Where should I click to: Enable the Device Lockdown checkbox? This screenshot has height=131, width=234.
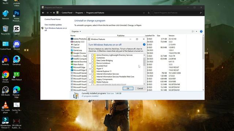(x=93, y=63)
